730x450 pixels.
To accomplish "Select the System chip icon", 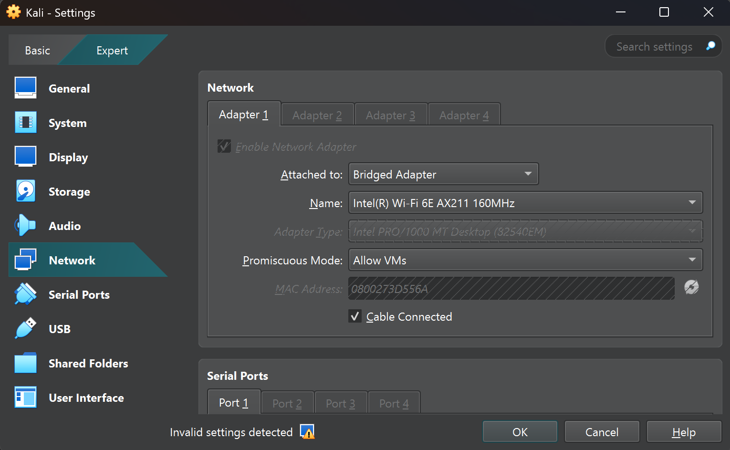I will point(25,123).
